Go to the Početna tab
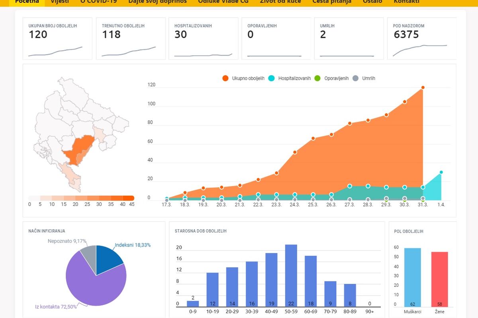The image size is (478, 318). [27, 2]
